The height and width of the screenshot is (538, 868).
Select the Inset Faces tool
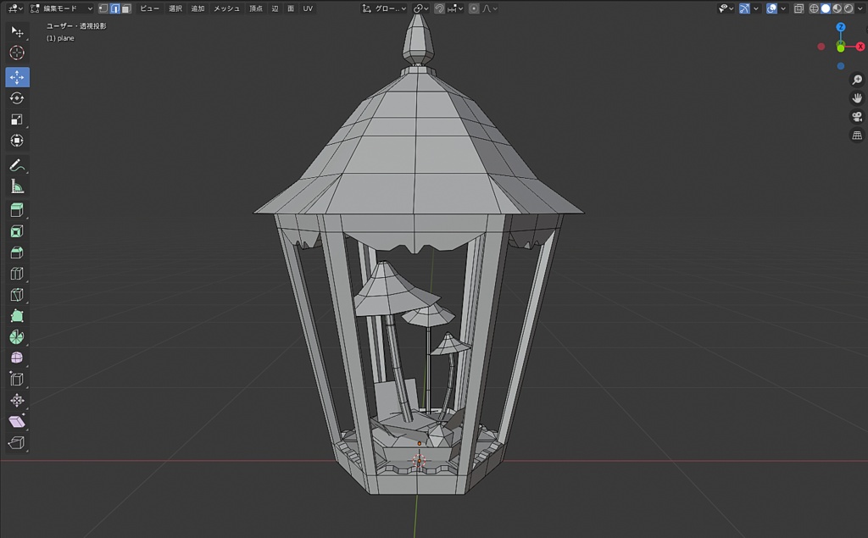[x=17, y=231]
